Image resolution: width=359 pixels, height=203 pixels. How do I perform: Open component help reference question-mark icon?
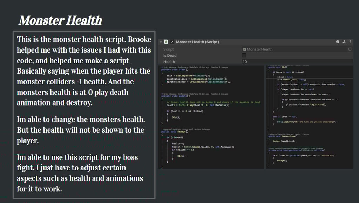338,42
